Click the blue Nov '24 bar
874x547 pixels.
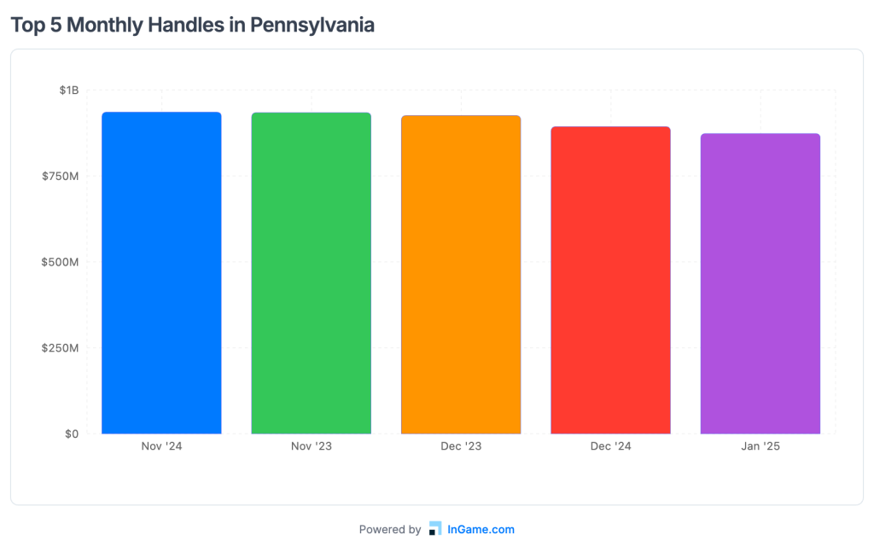pos(161,273)
